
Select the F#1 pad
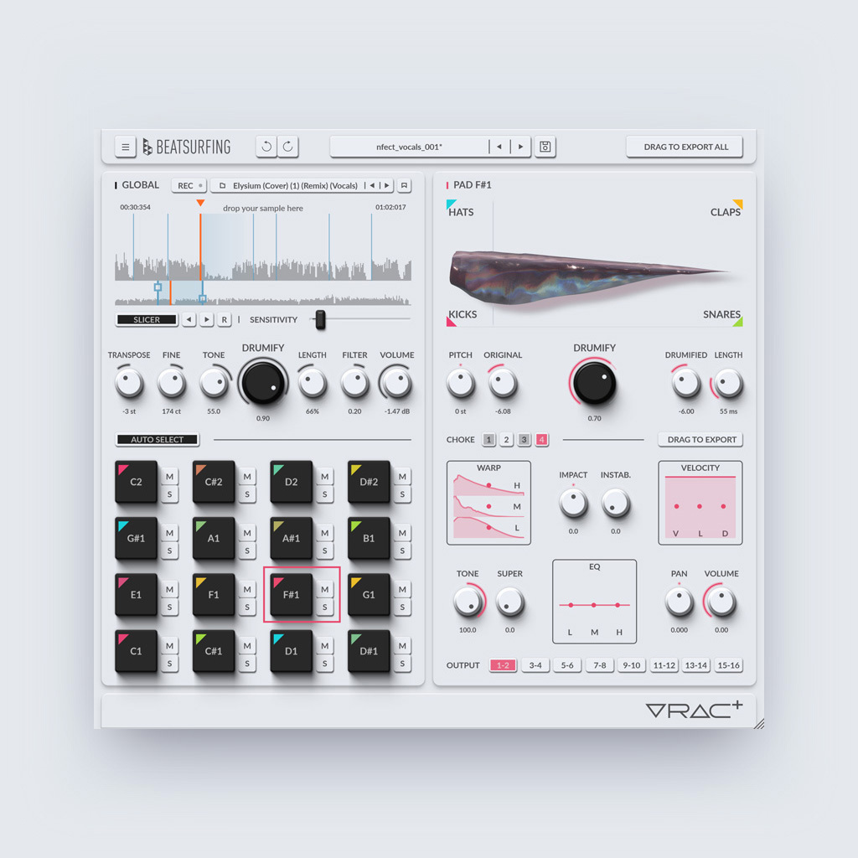pyautogui.click(x=291, y=594)
